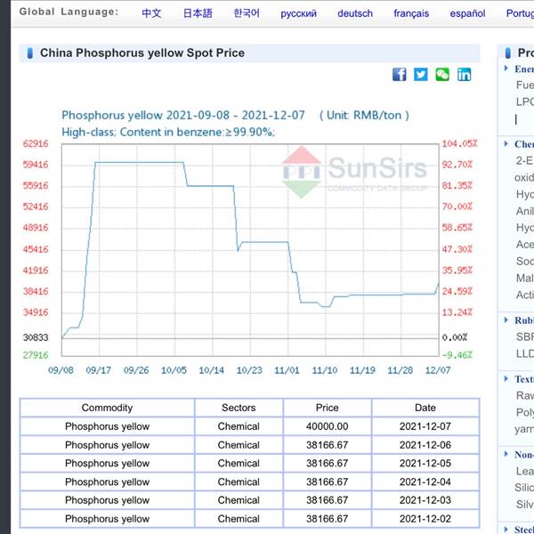
Task: Click the y-axis value 62916
Action: tap(36, 143)
